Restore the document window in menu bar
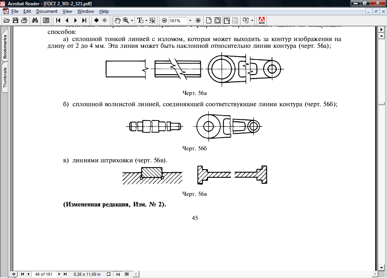The image size is (387, 278). 376,12
